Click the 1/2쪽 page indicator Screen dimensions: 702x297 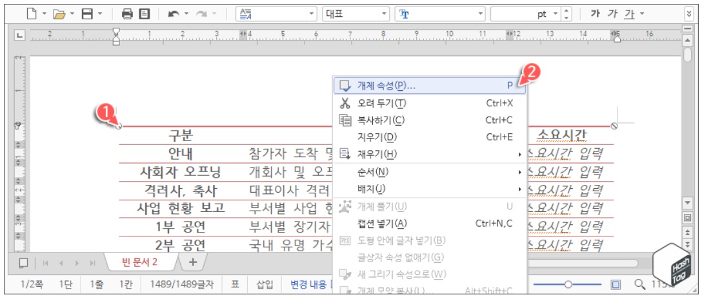(32, 285)
